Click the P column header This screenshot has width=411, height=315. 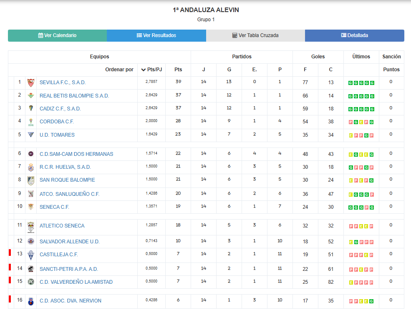pyautogui.click(x=280, y=70)
